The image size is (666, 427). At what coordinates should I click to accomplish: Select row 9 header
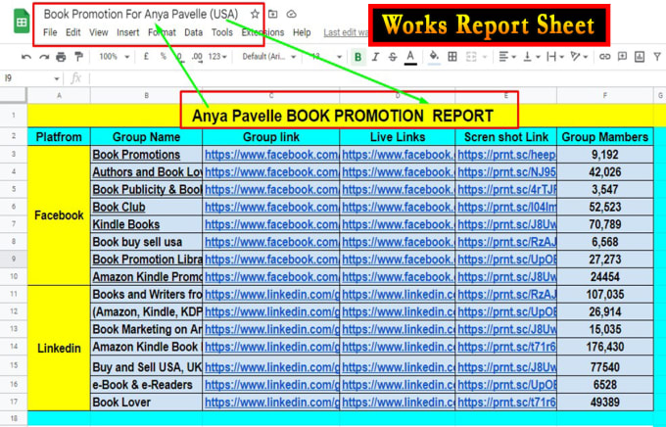14,259
